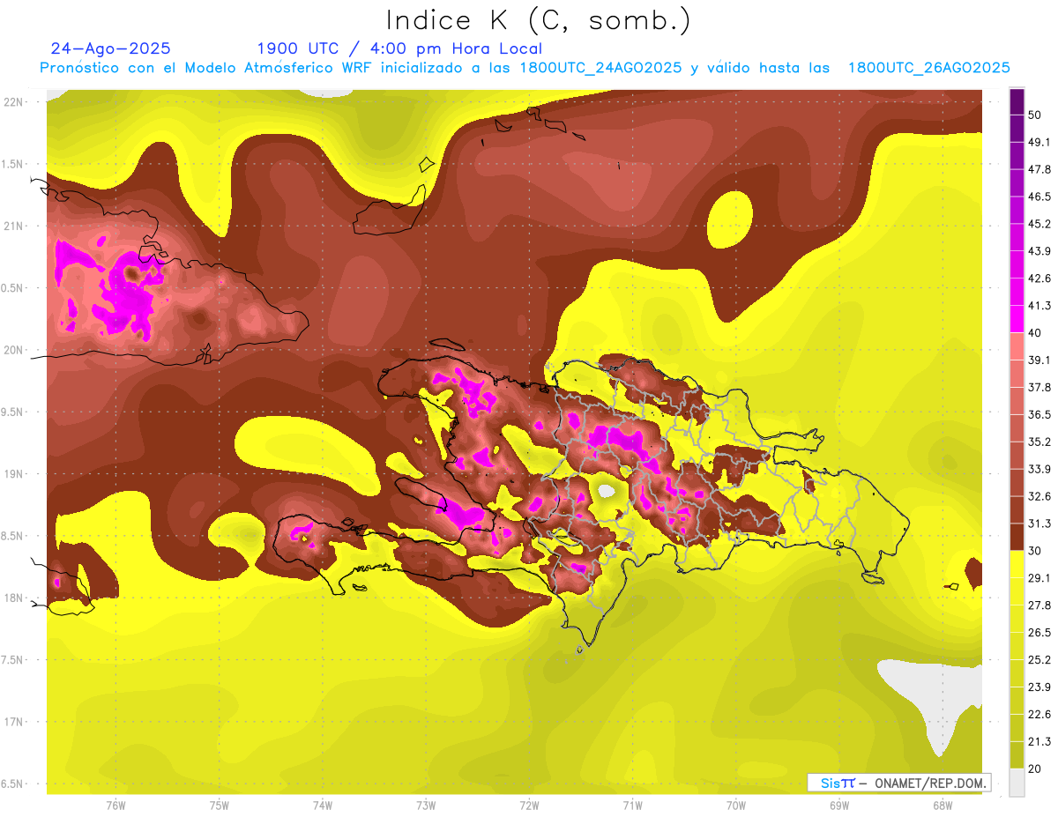Select the dark purple swatch above 50
1058x817 pixels.
click(x=1017, y=101)
